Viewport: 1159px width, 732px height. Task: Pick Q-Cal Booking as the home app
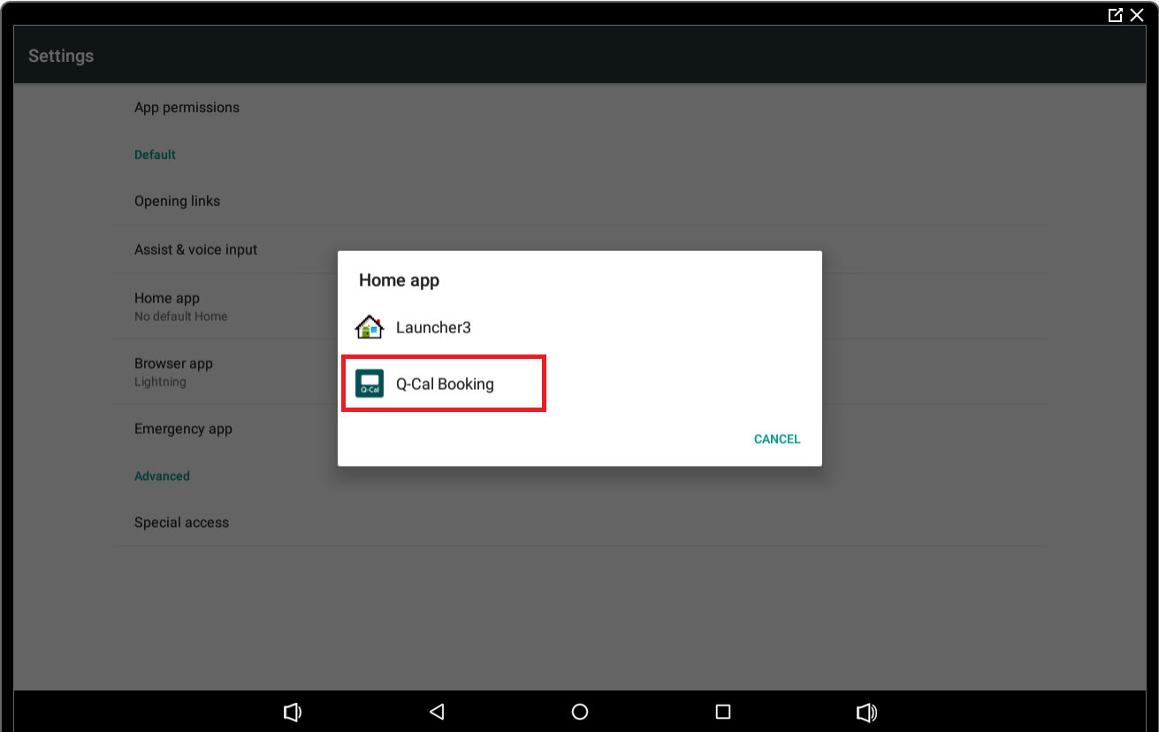click(580, 384)
